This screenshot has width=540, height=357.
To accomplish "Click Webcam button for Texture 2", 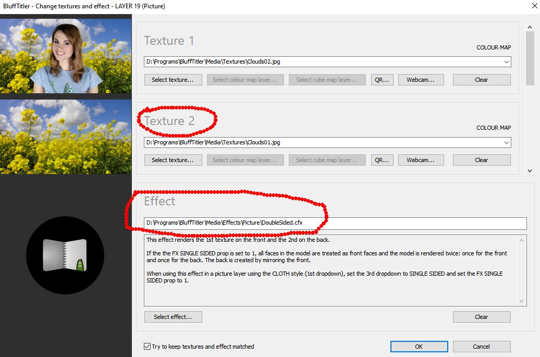I will (421, 159).
